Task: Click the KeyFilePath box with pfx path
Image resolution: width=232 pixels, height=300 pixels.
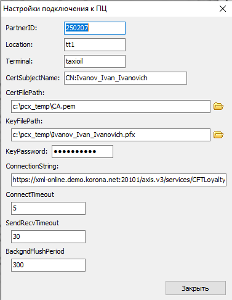Action: click(x=111, y=135)
